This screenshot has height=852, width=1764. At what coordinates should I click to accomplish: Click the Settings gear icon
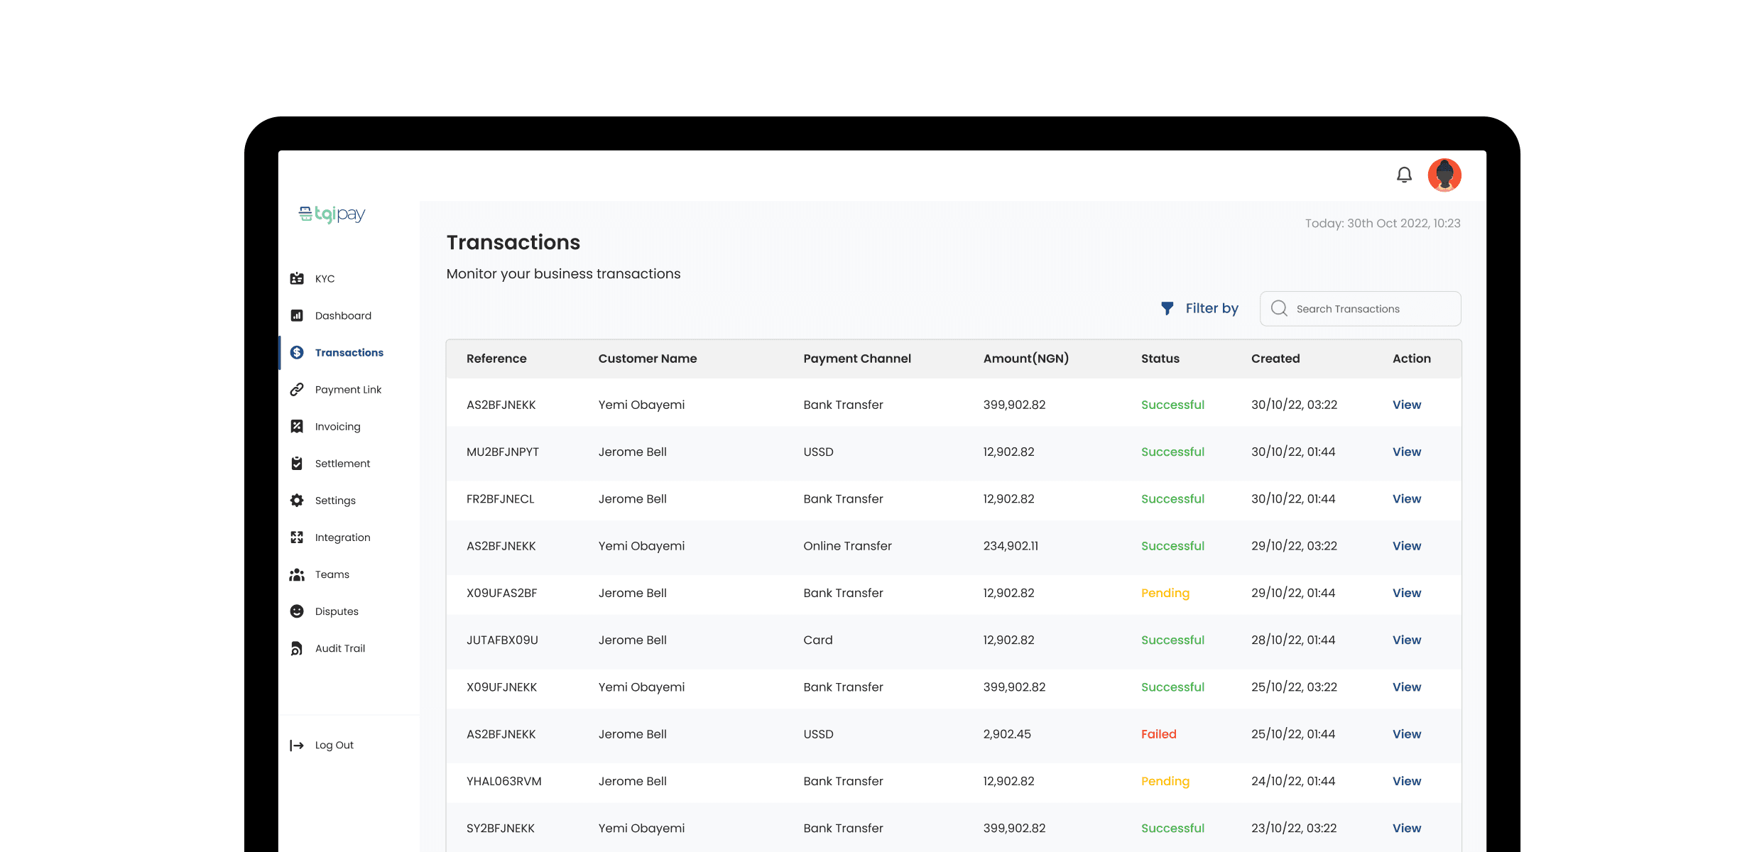pos(297,500)
